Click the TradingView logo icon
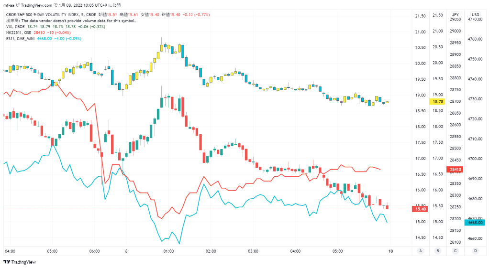This screenshot has height=268, width=490. pos(7,262)
